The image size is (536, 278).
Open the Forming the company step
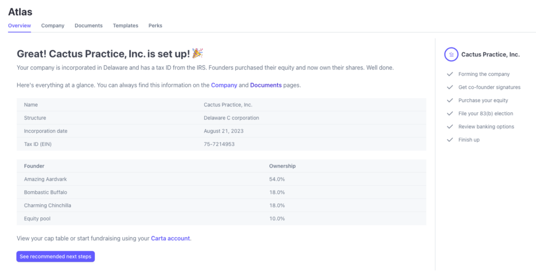(484, 74)
